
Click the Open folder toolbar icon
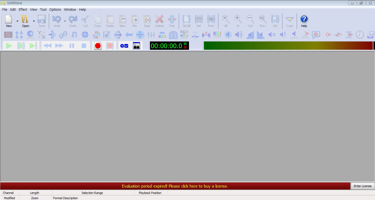[x=26, y=21]
